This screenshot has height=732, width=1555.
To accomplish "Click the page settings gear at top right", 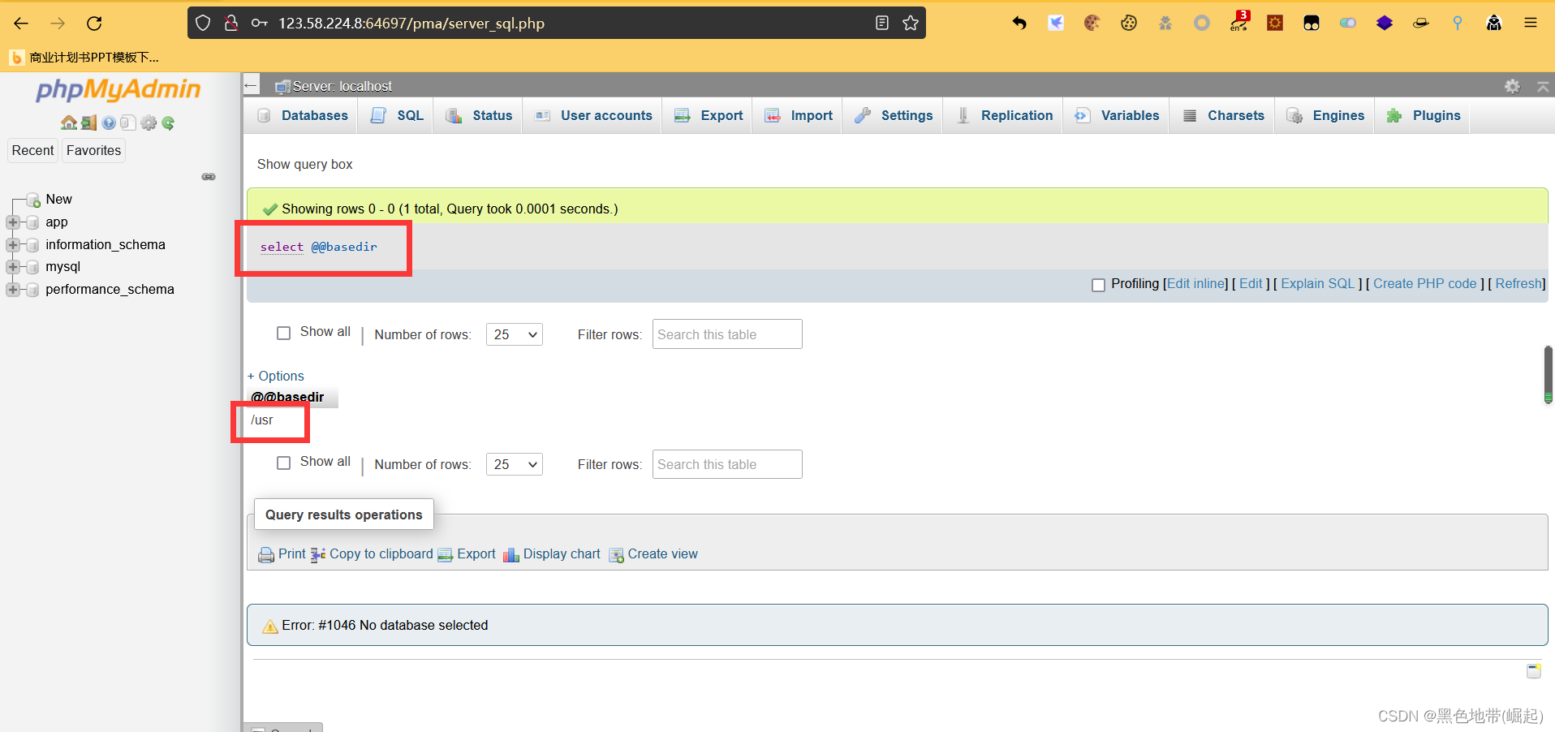I will (1513, 86).
